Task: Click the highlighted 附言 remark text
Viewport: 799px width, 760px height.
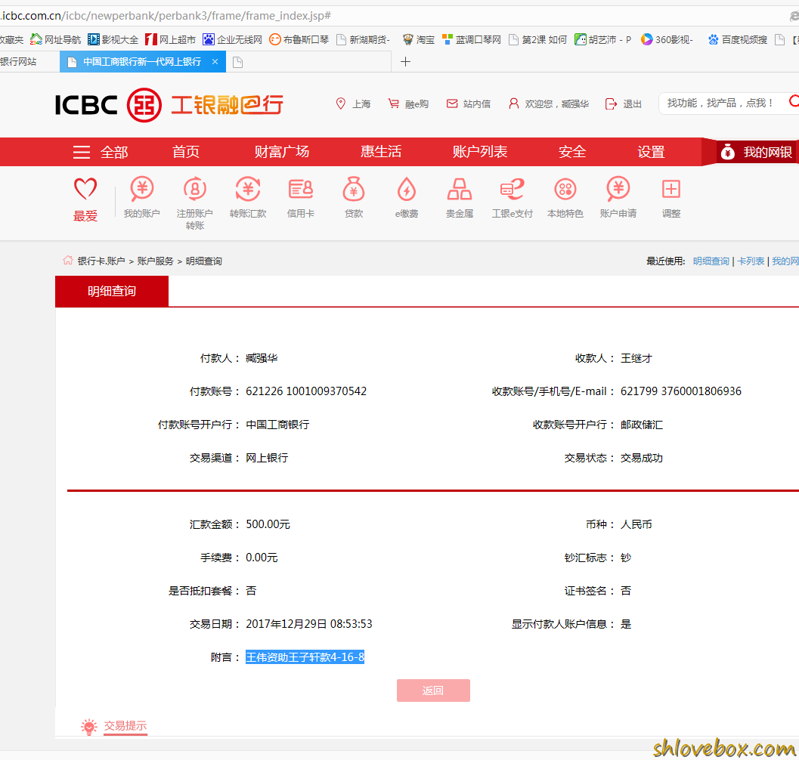Action: point(305,657)
